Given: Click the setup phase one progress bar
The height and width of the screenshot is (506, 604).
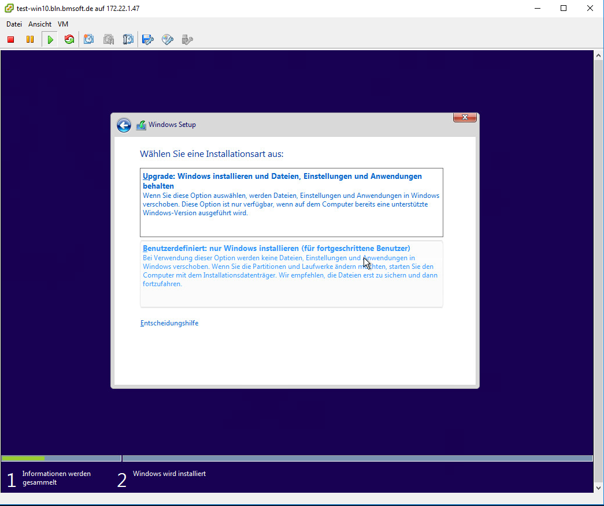Looking at the screenshot, I should (61, 458).
